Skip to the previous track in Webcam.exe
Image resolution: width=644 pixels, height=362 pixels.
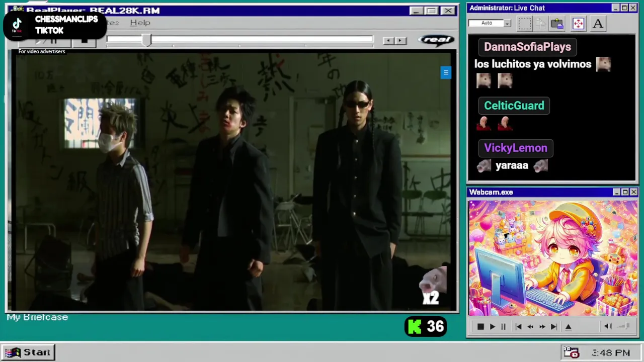coord(518,327)
